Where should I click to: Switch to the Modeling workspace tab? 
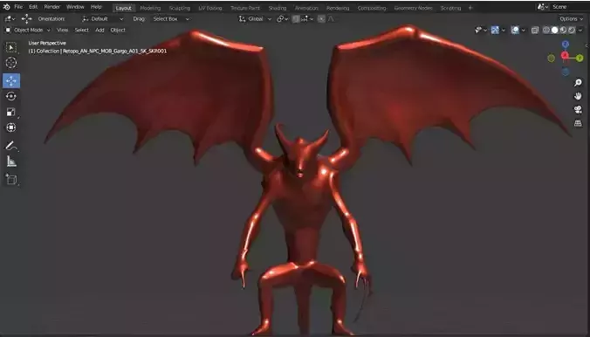(150, 8)
